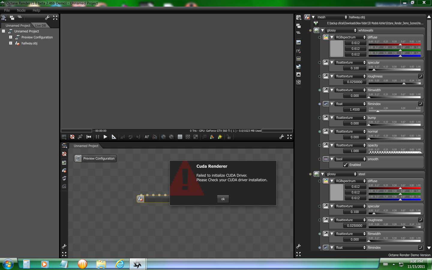Expand hallway.obj in the outliner tree

pyautogui.click(x=10, y=43)
